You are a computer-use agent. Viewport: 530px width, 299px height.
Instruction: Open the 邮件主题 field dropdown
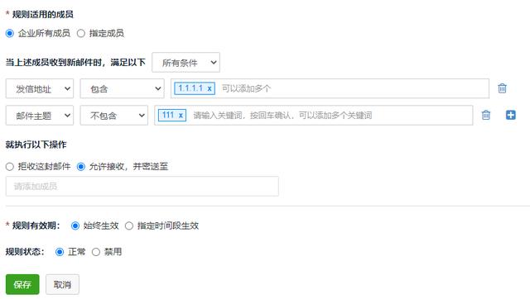[x=40, y=116]
